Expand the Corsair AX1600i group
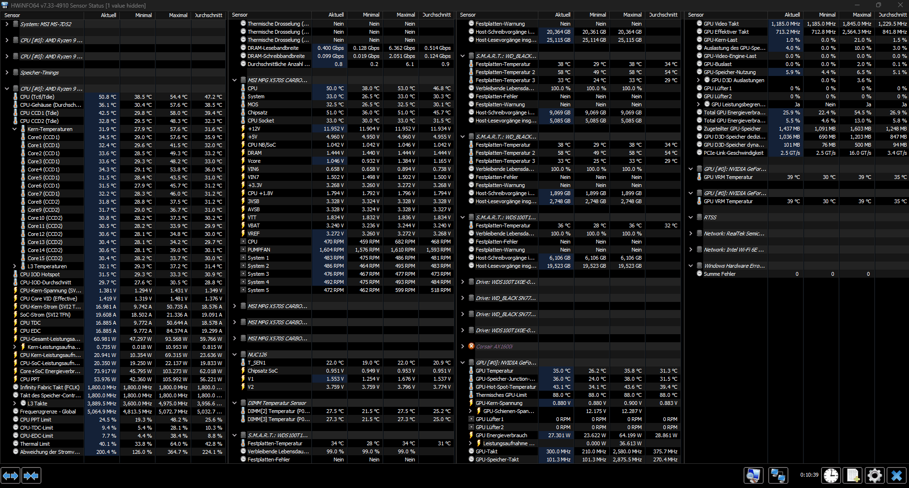The image size is (909, 488). pyautogui.click(x=463, y=347)
